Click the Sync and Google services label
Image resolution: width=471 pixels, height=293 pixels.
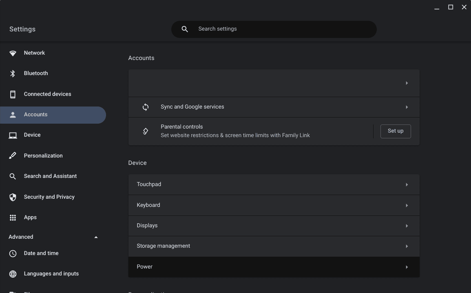click(x=192, y=107)
